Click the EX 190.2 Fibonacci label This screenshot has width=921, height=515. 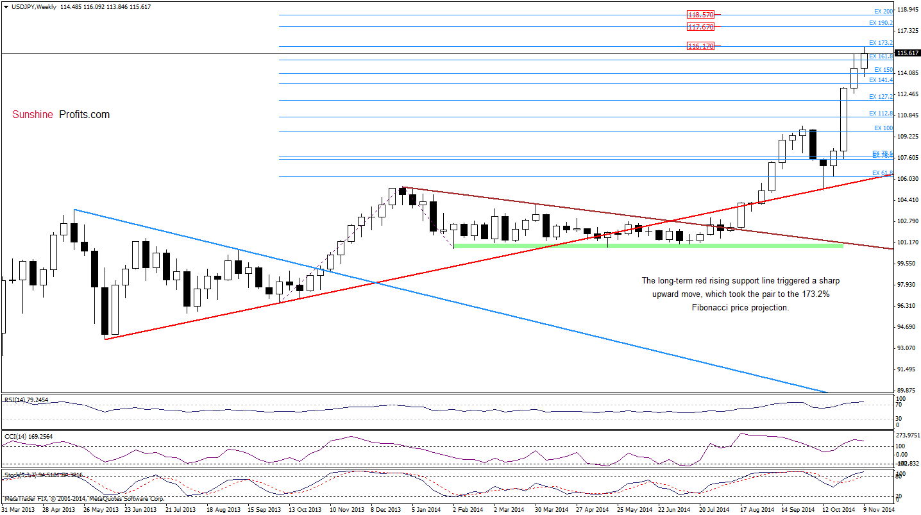tap(881, 22)
